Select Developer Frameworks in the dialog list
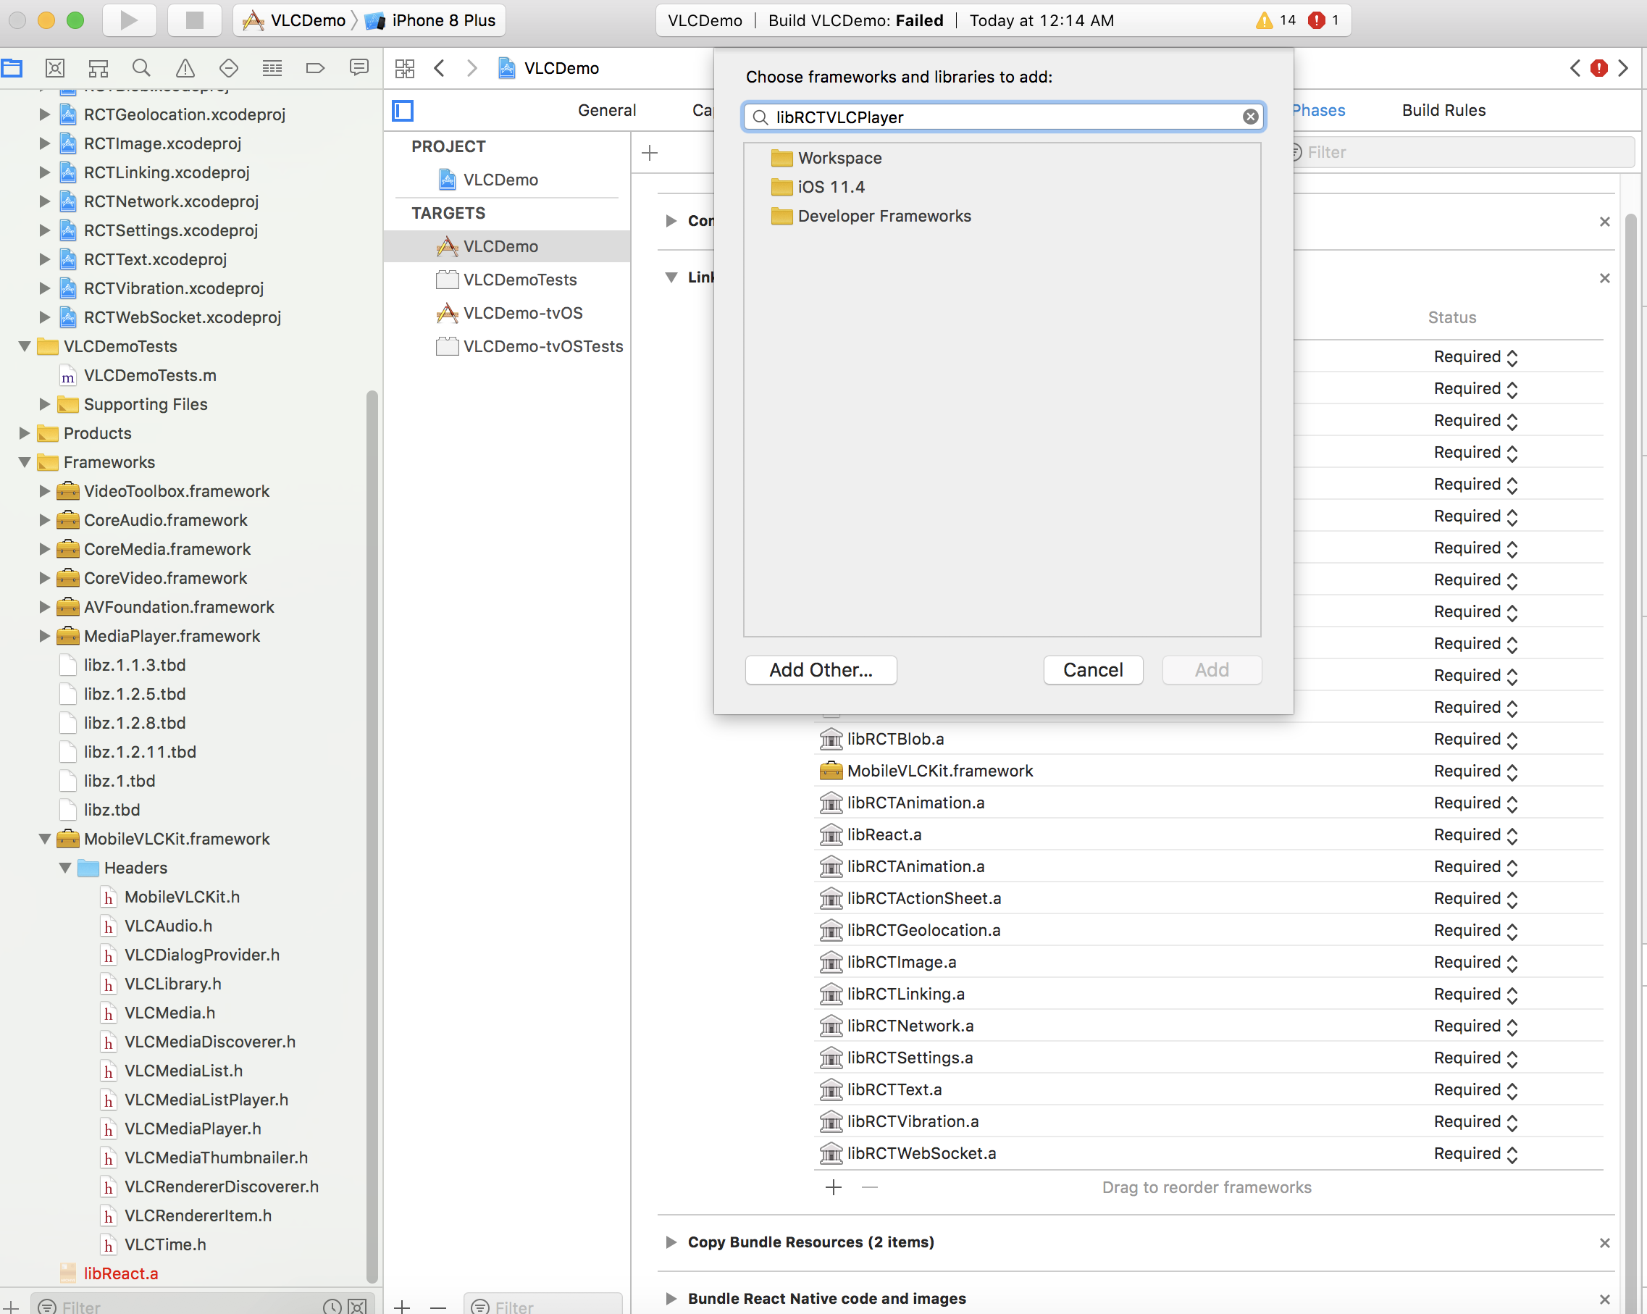This screenshot has width=1647, height=1314. coord(884,216)
